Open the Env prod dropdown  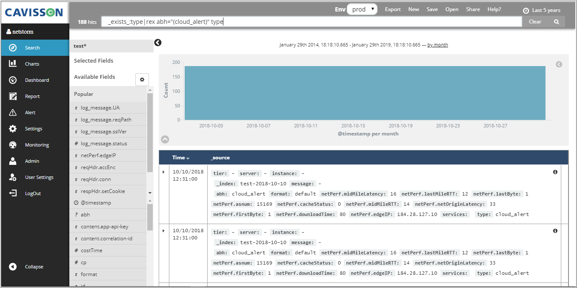pyautogui.click(x=362, y=9)
